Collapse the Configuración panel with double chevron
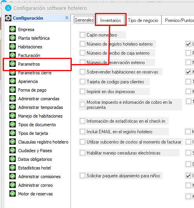The height and width of the screenshot is (208, 194). tap(67, 18)
